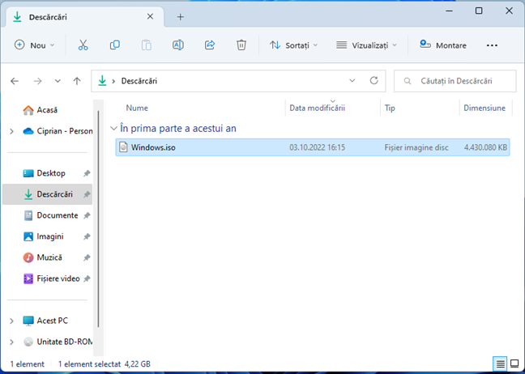Viewport: 525px width, 374px height.
Task: Open Acasă in the sidebar
Action: click(x=41, y=110)
